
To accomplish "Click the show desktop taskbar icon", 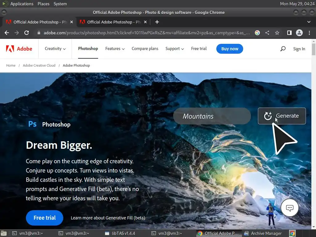I will coord(4,233).
